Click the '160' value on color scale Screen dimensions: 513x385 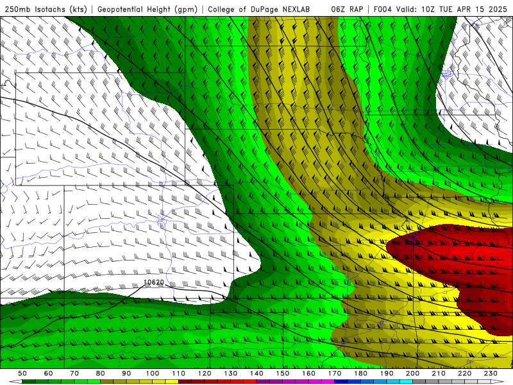[x=308, y=373]
